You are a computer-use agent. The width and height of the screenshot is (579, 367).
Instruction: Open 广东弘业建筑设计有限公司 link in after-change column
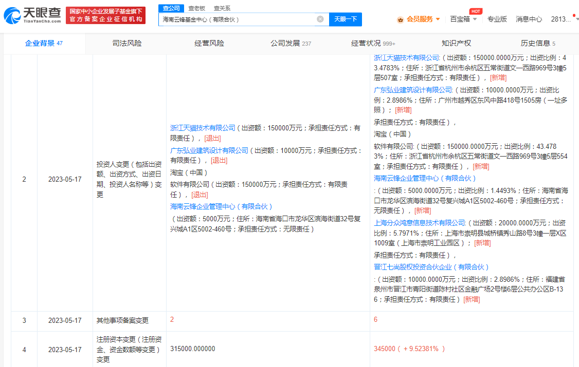[413, 90]
